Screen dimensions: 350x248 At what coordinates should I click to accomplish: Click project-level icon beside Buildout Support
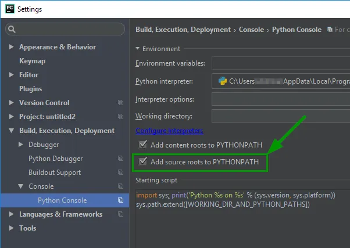[x=120, y=172]
